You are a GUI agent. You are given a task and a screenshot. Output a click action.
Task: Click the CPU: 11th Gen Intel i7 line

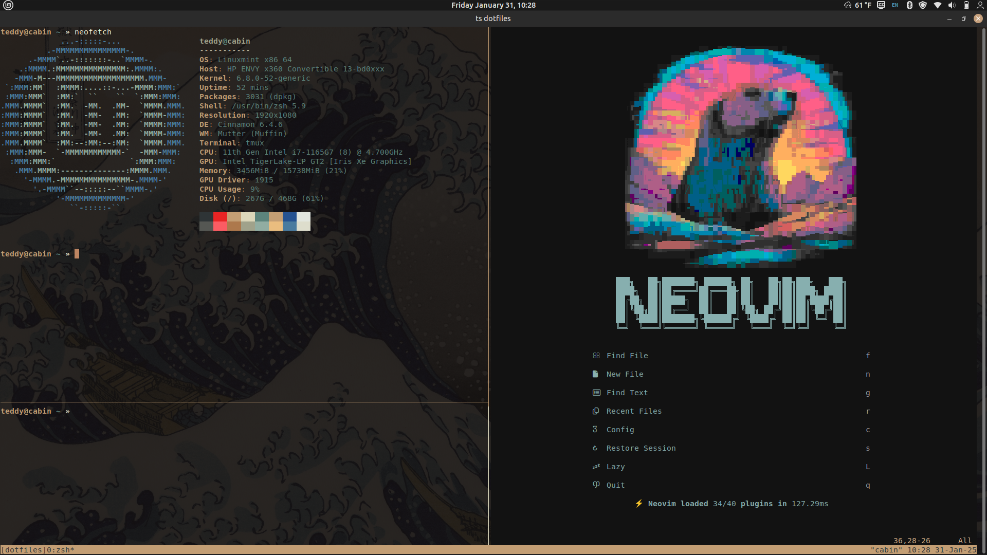[x=301, y=152]
